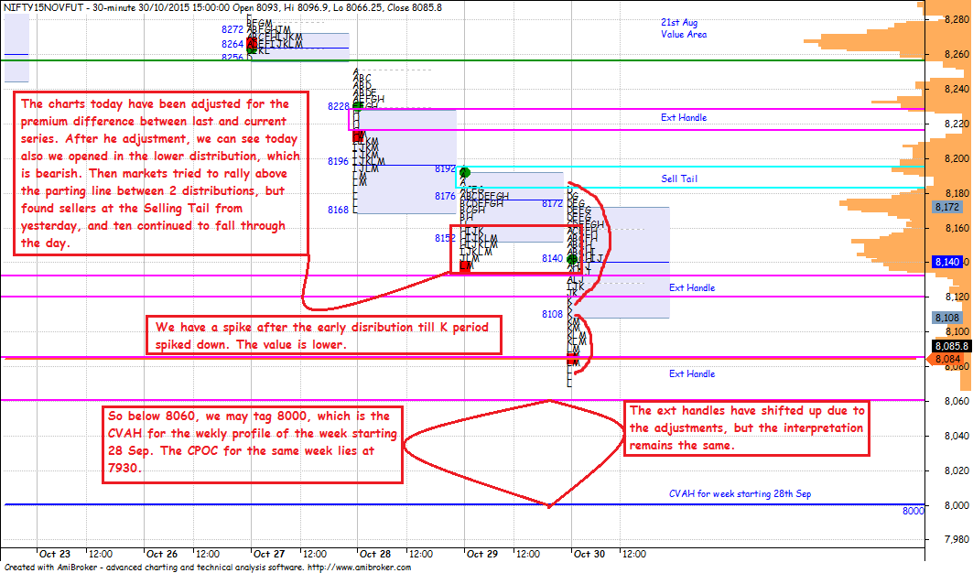Viewport: 973px width, 573px height.
Task: Click the 8196 level label on Oct 28 profile
Action: 338,161
